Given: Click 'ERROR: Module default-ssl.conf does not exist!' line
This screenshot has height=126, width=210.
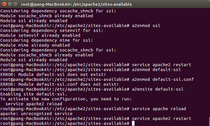Looking at the screenshot, I should tap(59, 84).
